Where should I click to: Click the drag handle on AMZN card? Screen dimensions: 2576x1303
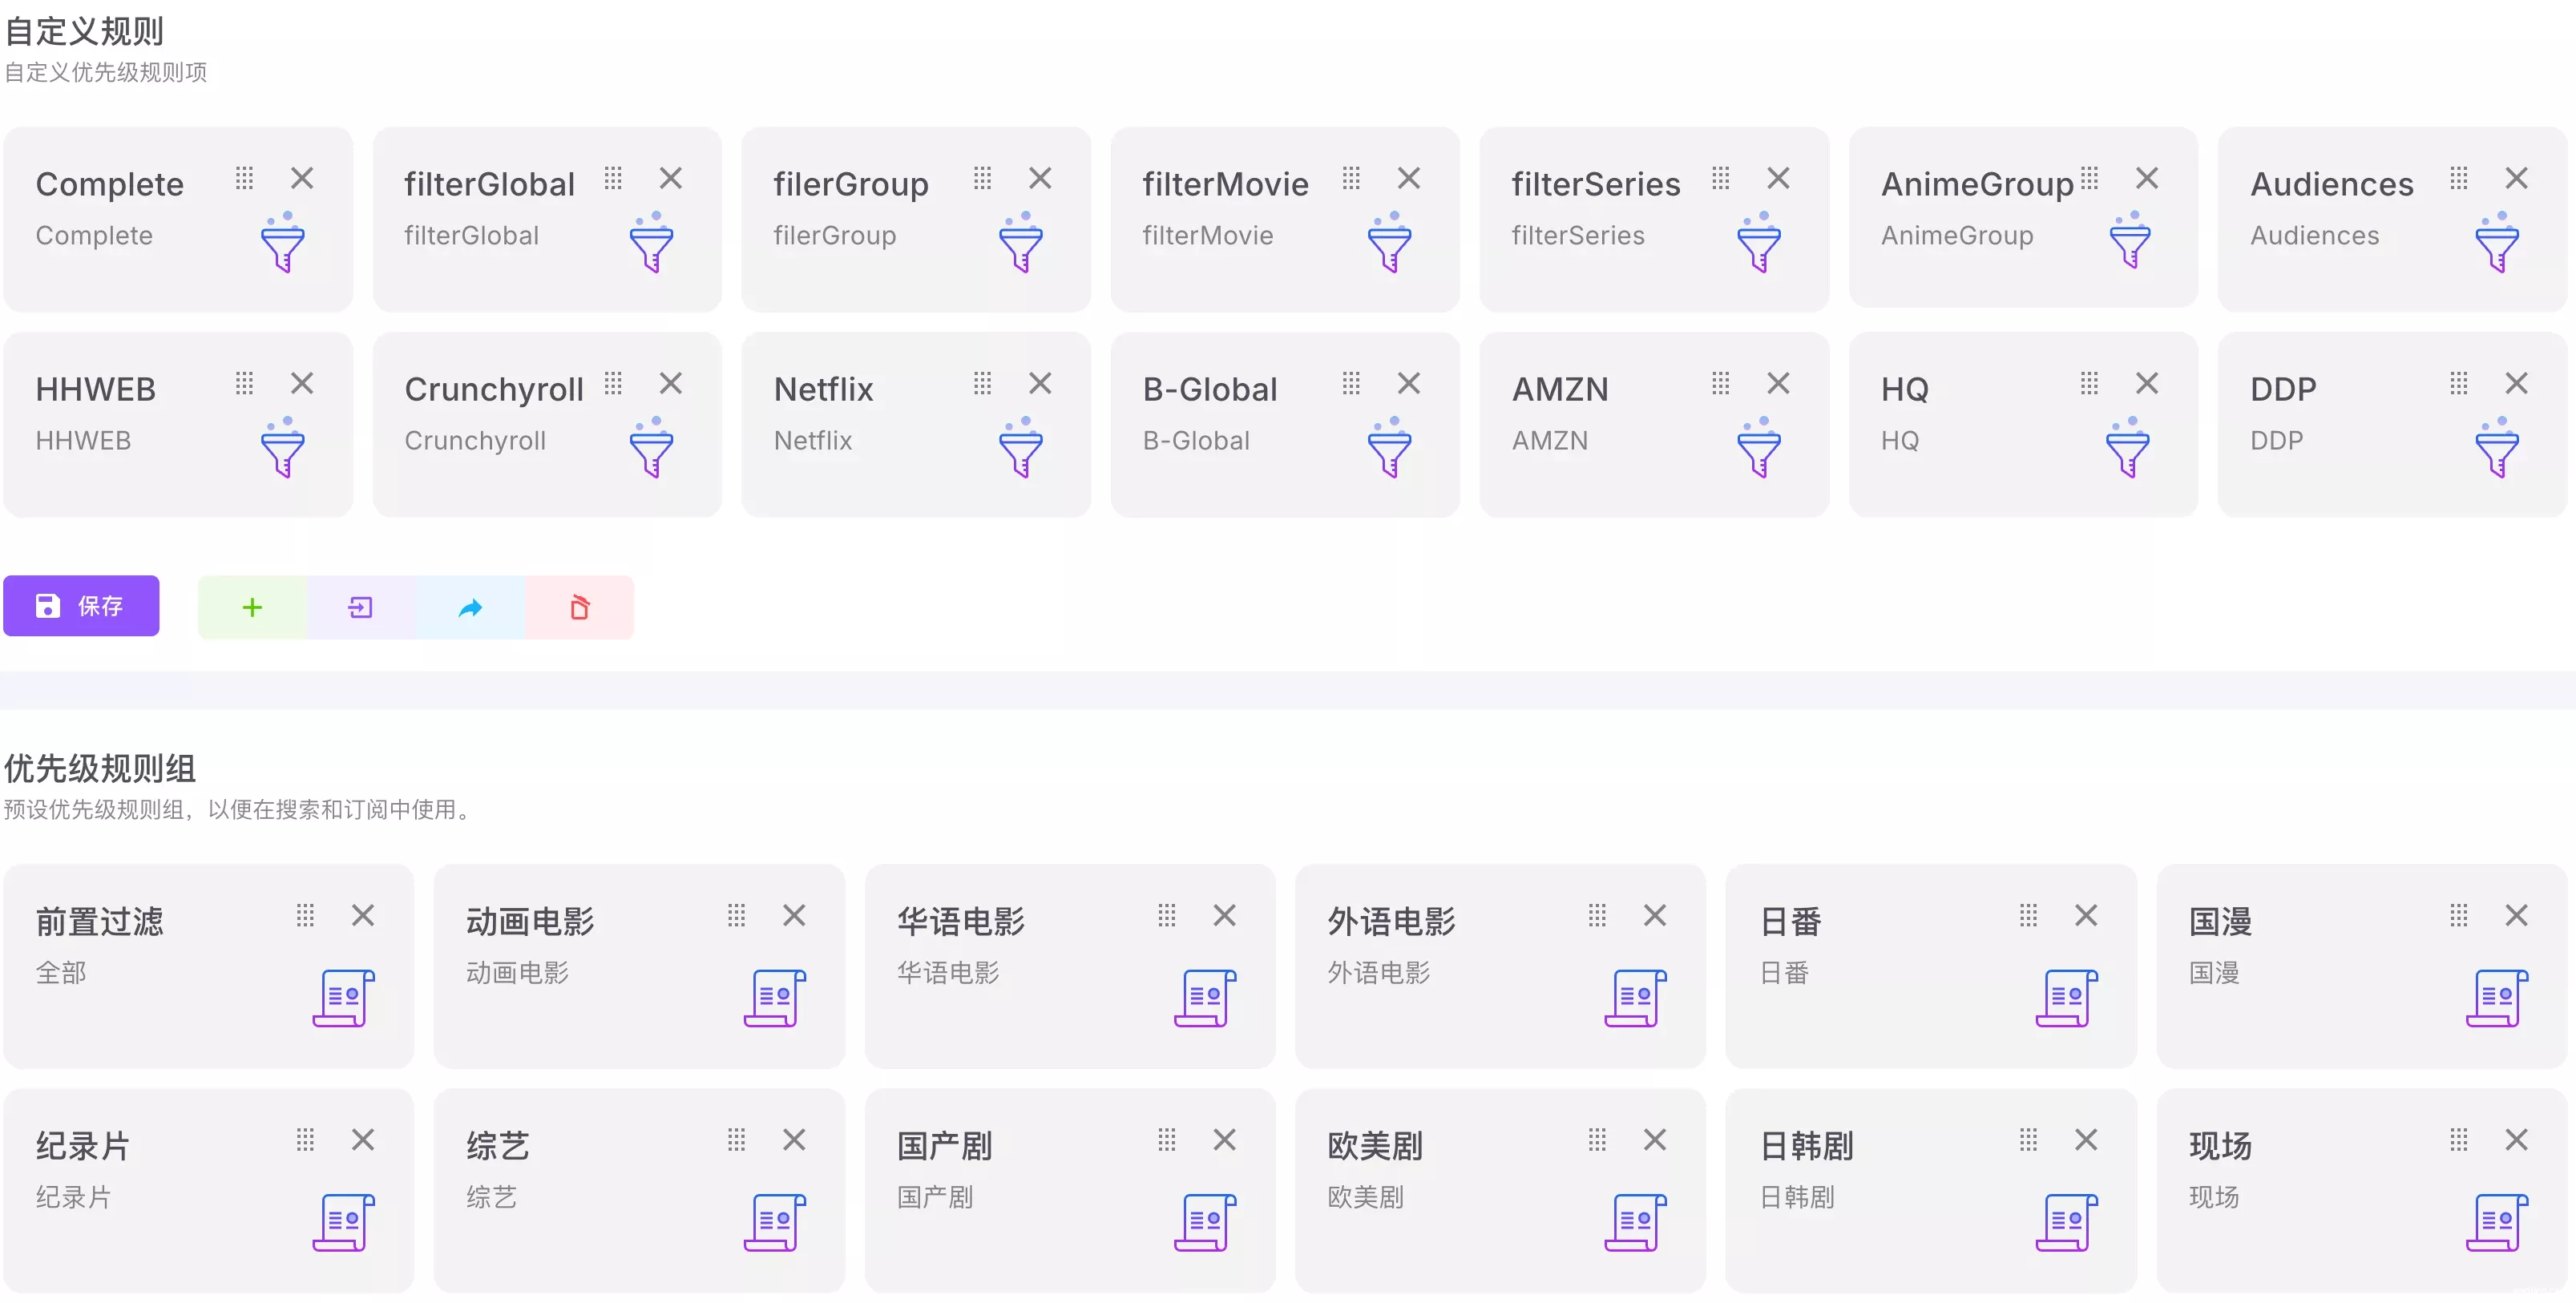point(1720,384)
